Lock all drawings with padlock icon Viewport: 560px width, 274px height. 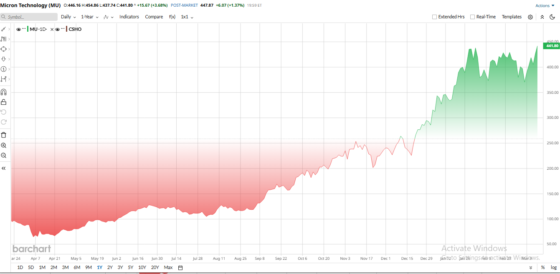pos(3,102)
